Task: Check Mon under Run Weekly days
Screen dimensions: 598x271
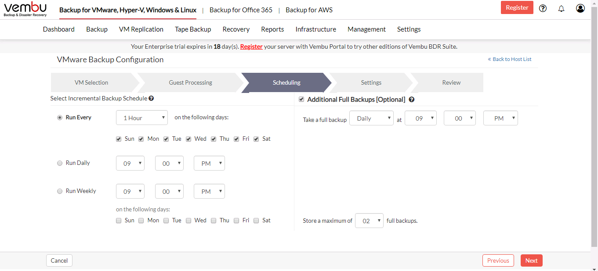Action: [141, 221]
